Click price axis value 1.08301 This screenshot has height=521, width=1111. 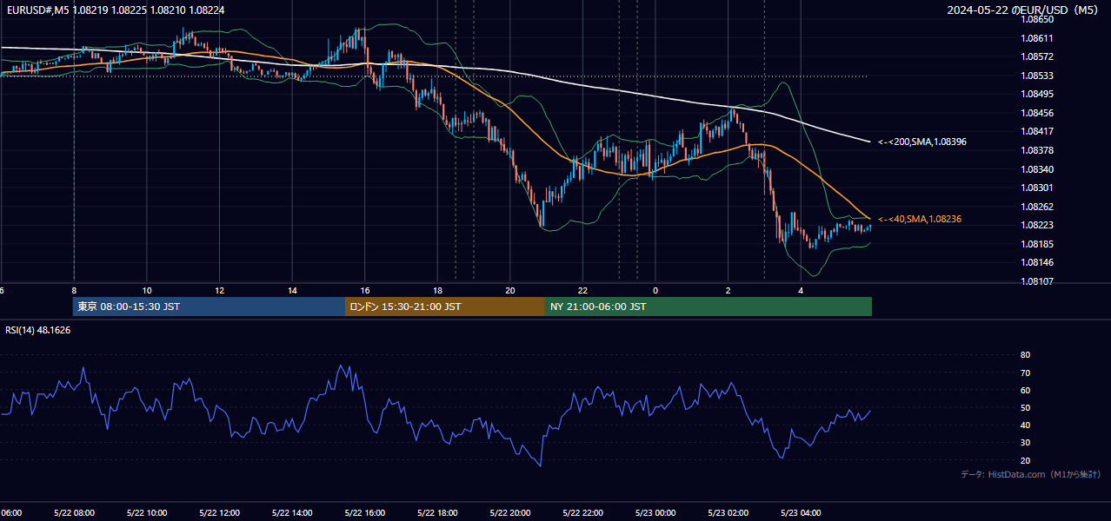pyautogui.click(x=1037, y=188)
